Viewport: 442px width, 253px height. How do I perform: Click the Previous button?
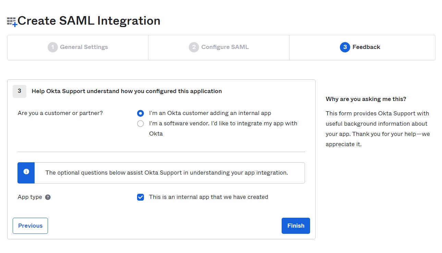30,226
